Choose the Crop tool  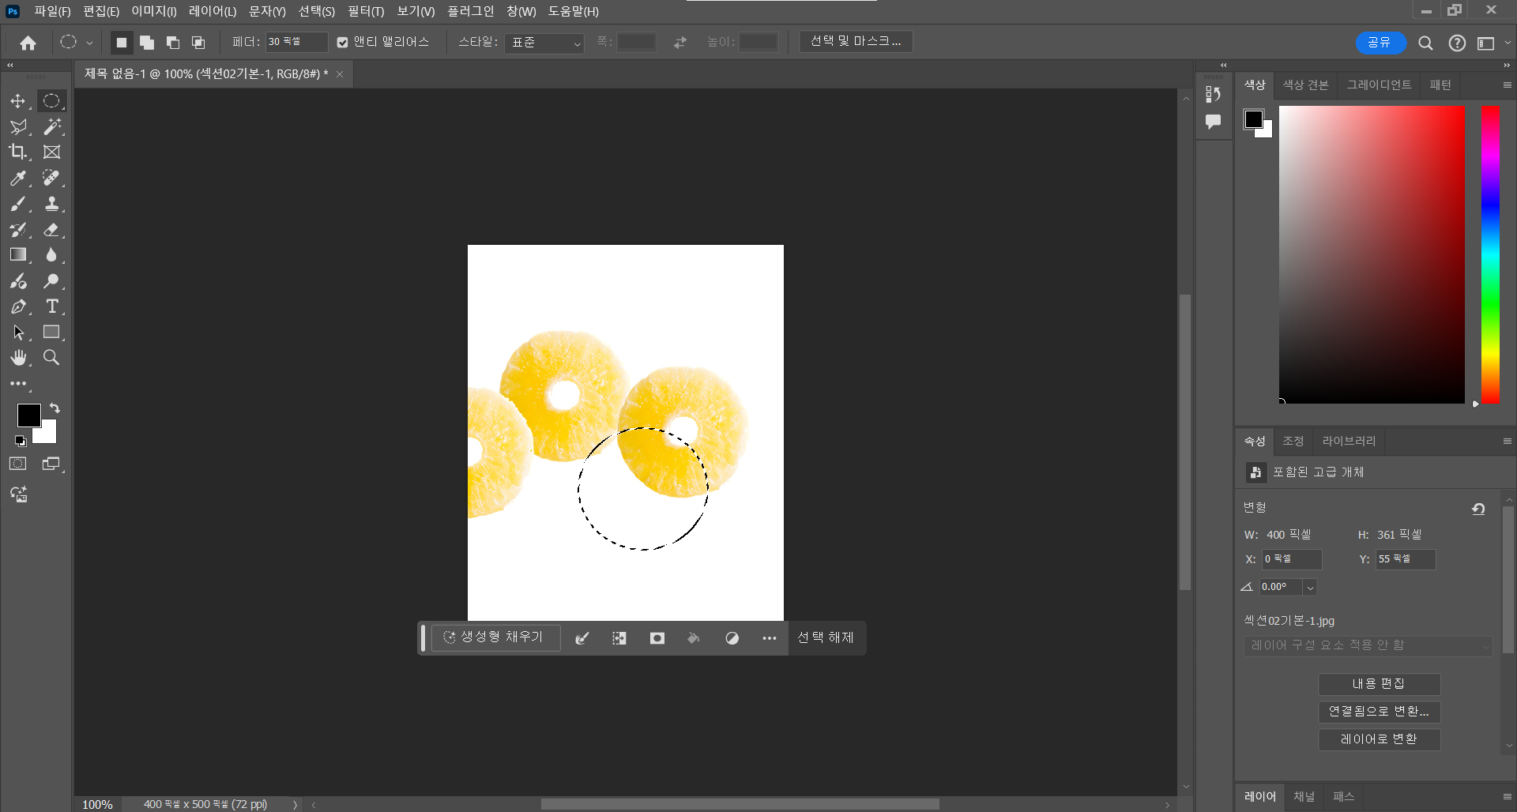(17, 152)
